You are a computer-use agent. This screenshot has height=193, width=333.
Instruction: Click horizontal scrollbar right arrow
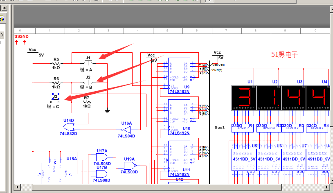(327, 187)
